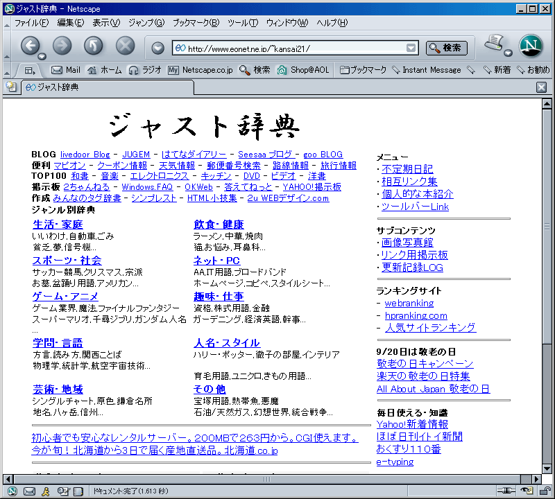555x499 pixels.
Task: Open Instant Message from the personal toolbar
Action: click(427, 70)
